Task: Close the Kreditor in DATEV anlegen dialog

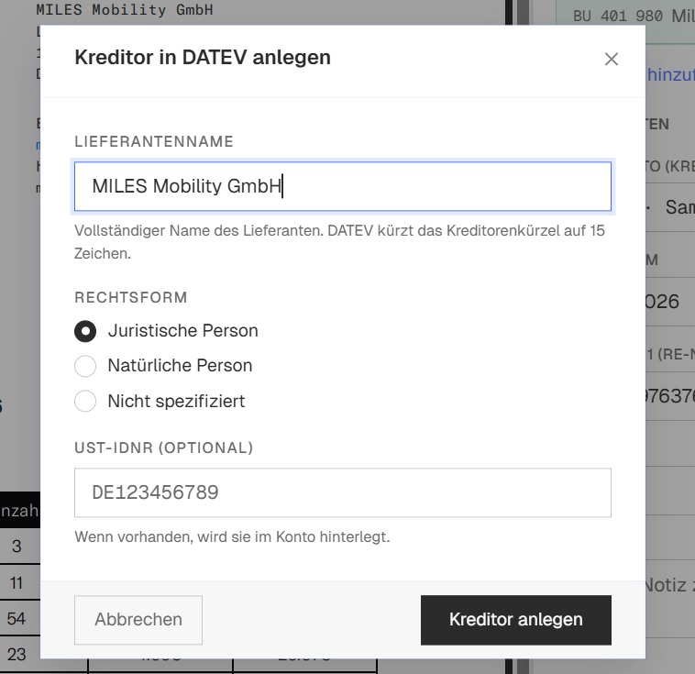Action: pyautogui.click(x=612, y=59)
